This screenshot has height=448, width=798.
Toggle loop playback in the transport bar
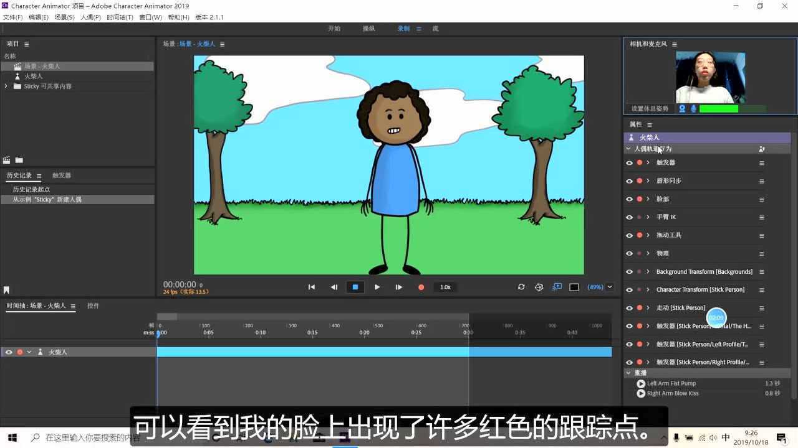[521, 287]
